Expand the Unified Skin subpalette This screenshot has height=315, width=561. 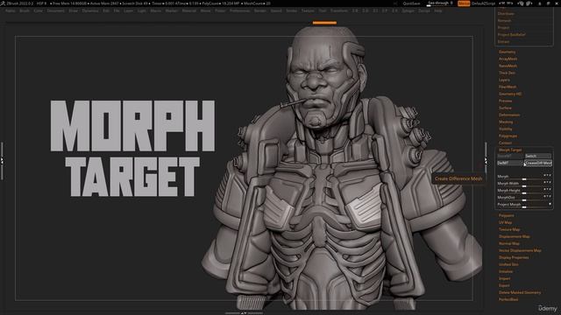[x=508, y=264]
